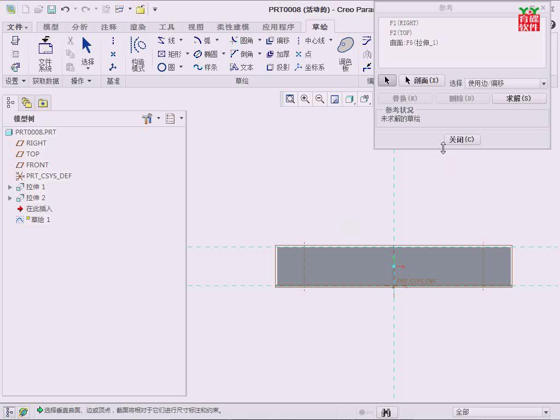560x420 pixels.
Task: Select the Point sketch tool
Action: point(304,54)
